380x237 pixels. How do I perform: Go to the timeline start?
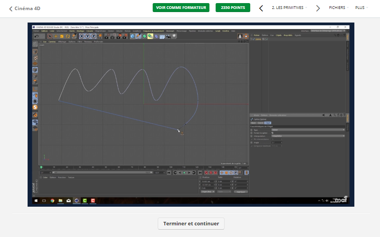(169, 173)
